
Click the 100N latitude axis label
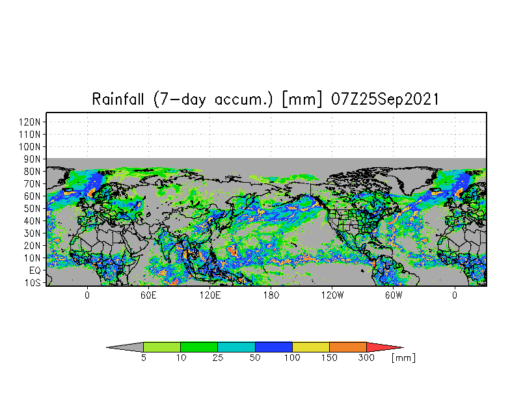[x=30, y=147]
